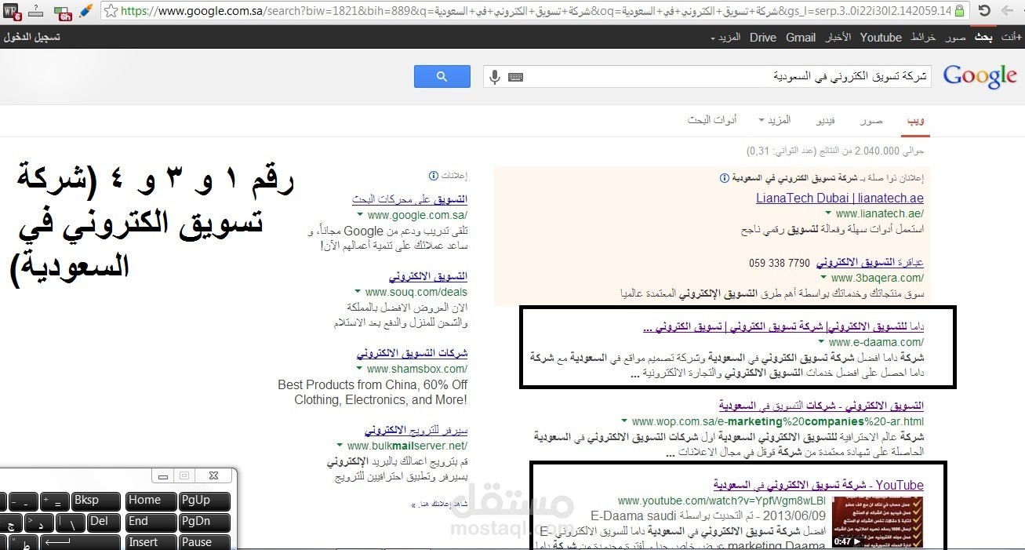
Task: Open Google's on-screen keyboard icon in search box
Action: [x=515, y=77]
